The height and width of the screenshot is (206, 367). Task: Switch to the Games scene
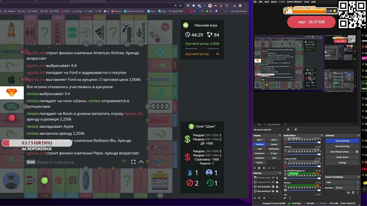(274, 144)
